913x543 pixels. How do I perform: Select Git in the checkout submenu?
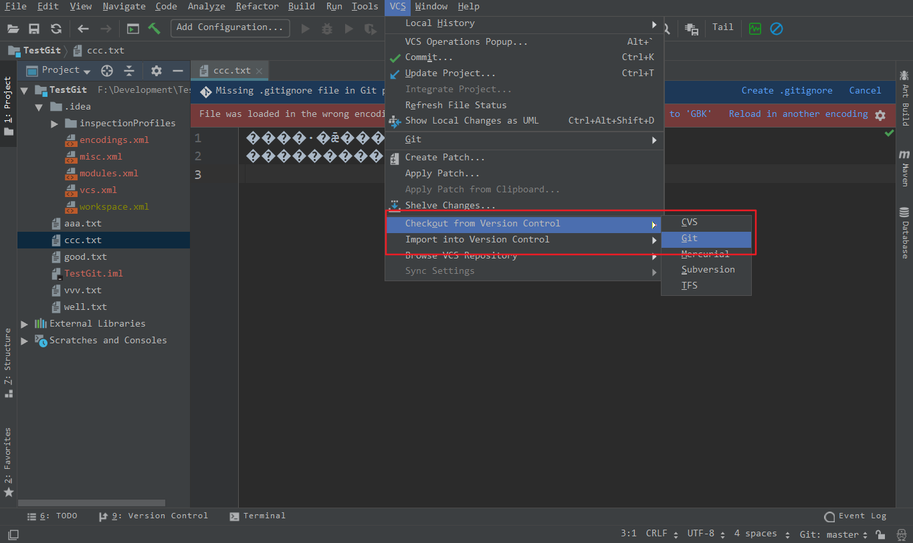[690, 238]
